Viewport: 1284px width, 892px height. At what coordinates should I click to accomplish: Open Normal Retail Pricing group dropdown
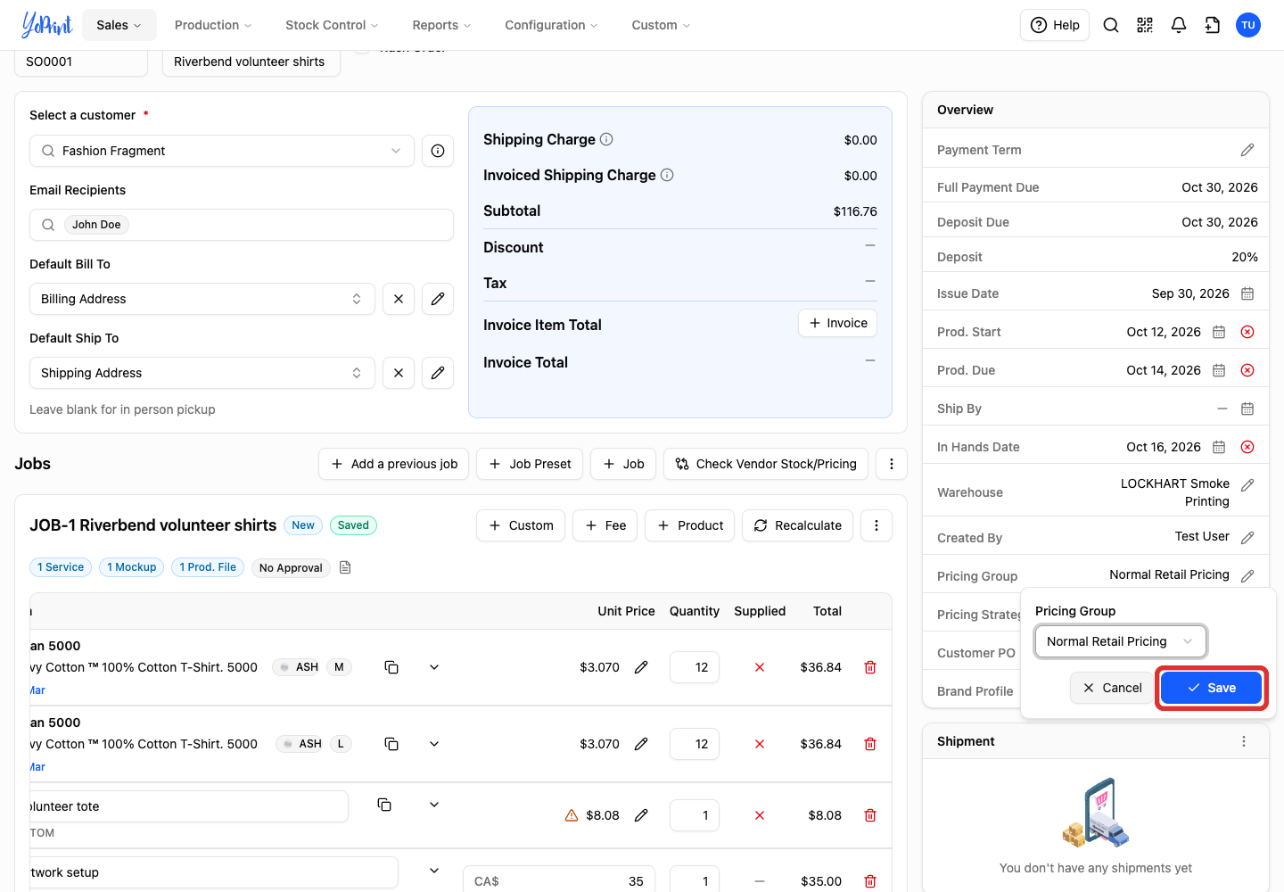[x=1121, y=641]
